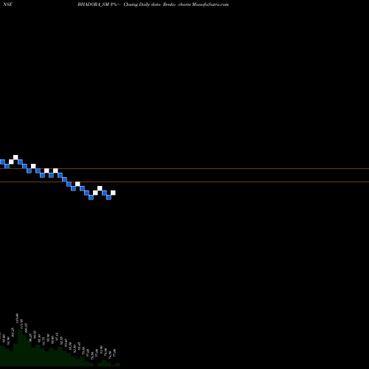Click the NSE exchange label
The height and width of the screenshot is (369, 369).
pyautogui.click(x=7, y=4)
